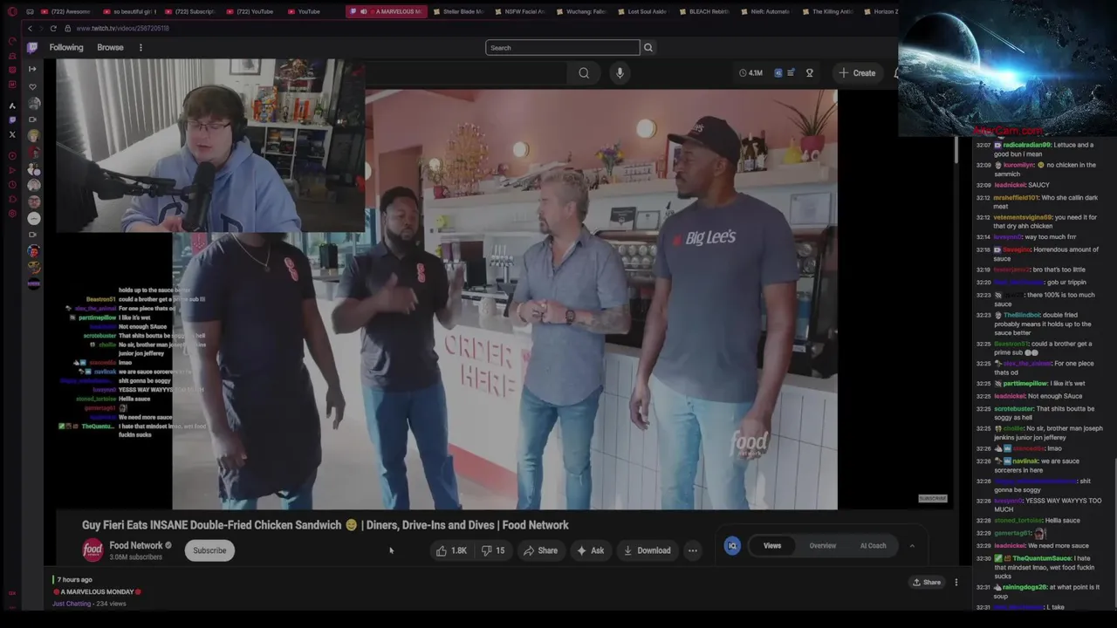The image size is (1117, 628).
Task: Click the 'A MARVELOUS MONDAY' video title
Action: (x=97, y=591)
